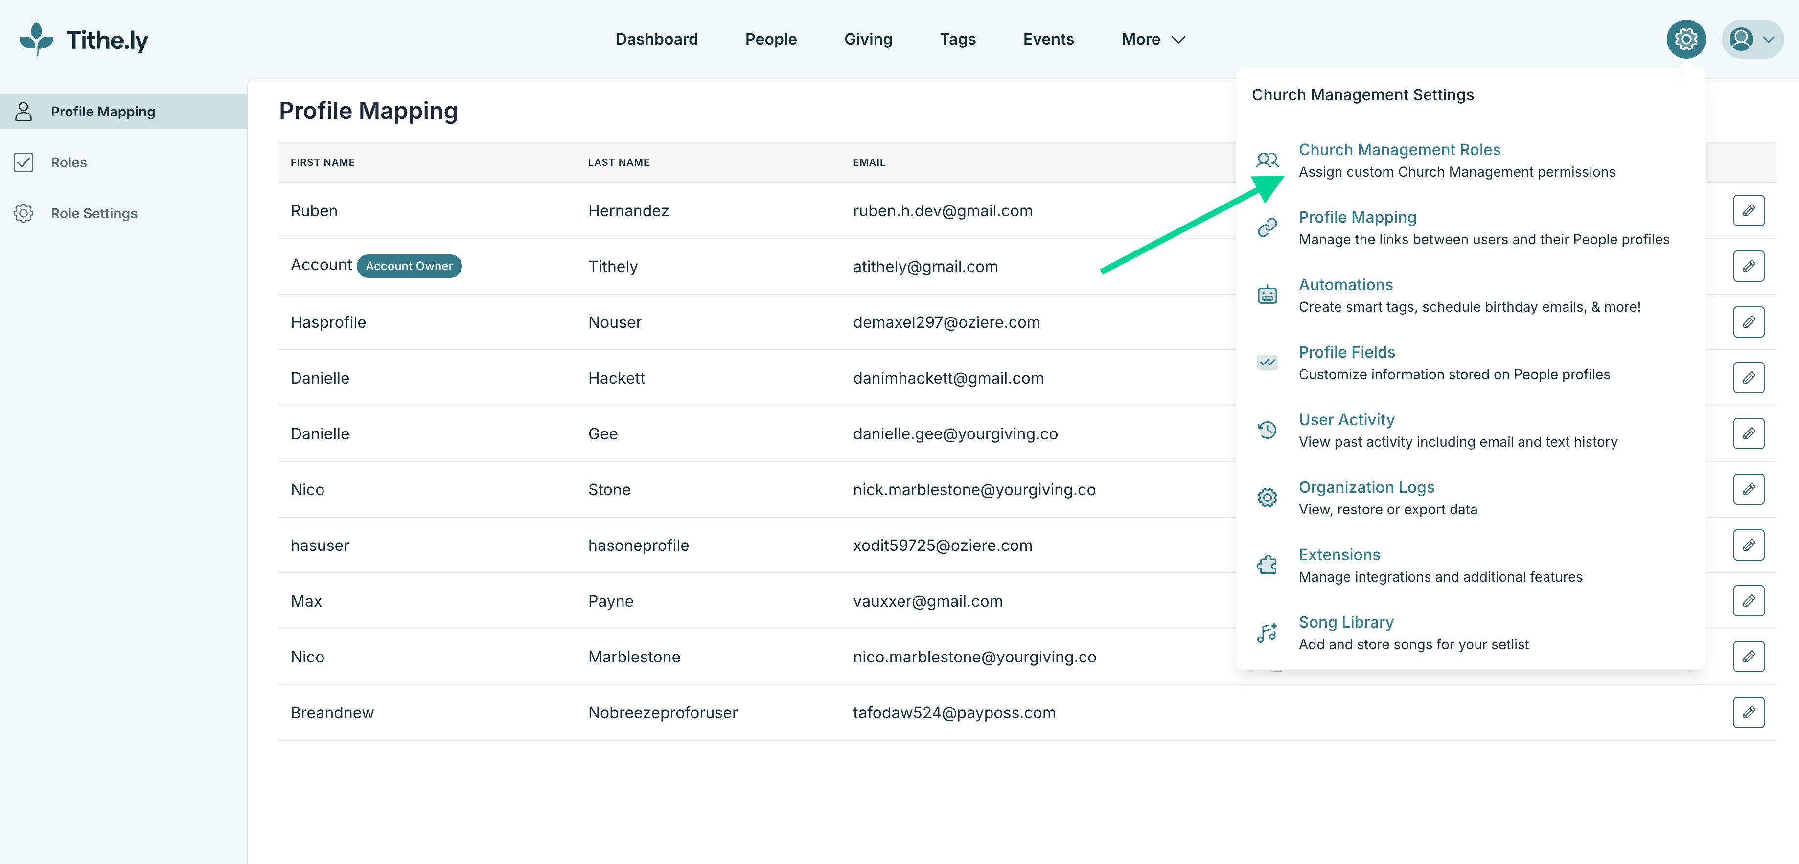
Task: Edit Nico Marblestone's mapping
Action: click(1748, 657)
